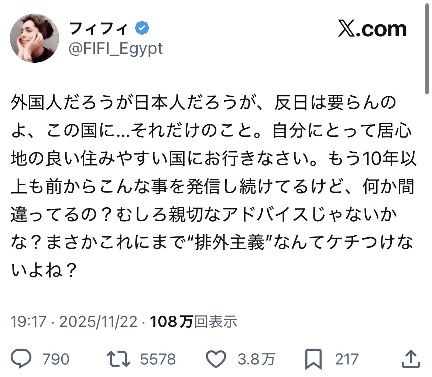Screen dimensions: 432x377
Task: View the 108万回表示 view count
Action: pyautogui.click(x=193, y=322)
